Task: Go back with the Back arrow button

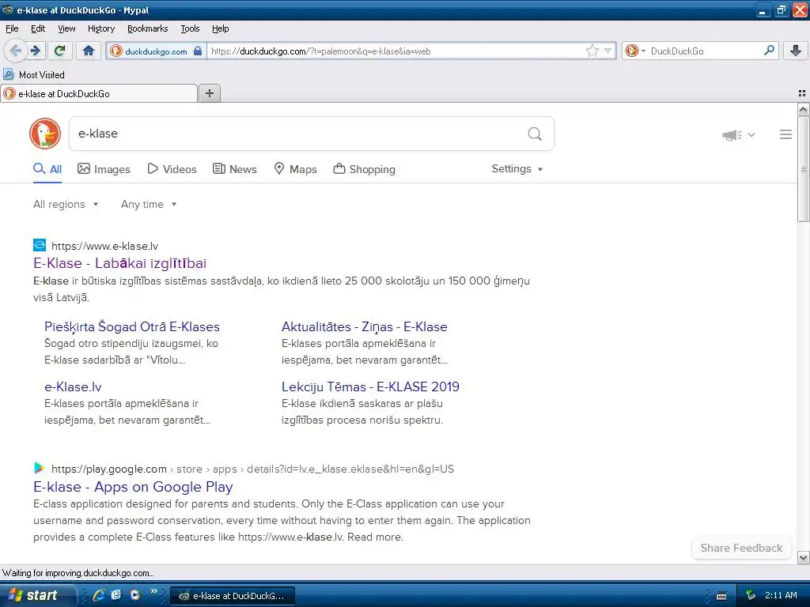Action: click(x=15, y=51)
